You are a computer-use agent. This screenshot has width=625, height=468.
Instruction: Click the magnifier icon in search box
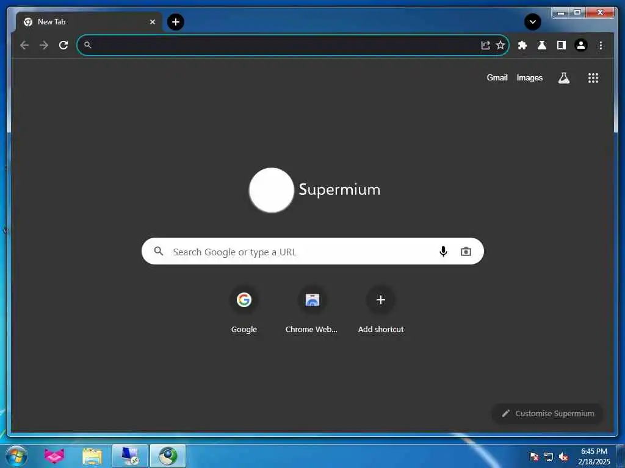[x=159, y=251]
